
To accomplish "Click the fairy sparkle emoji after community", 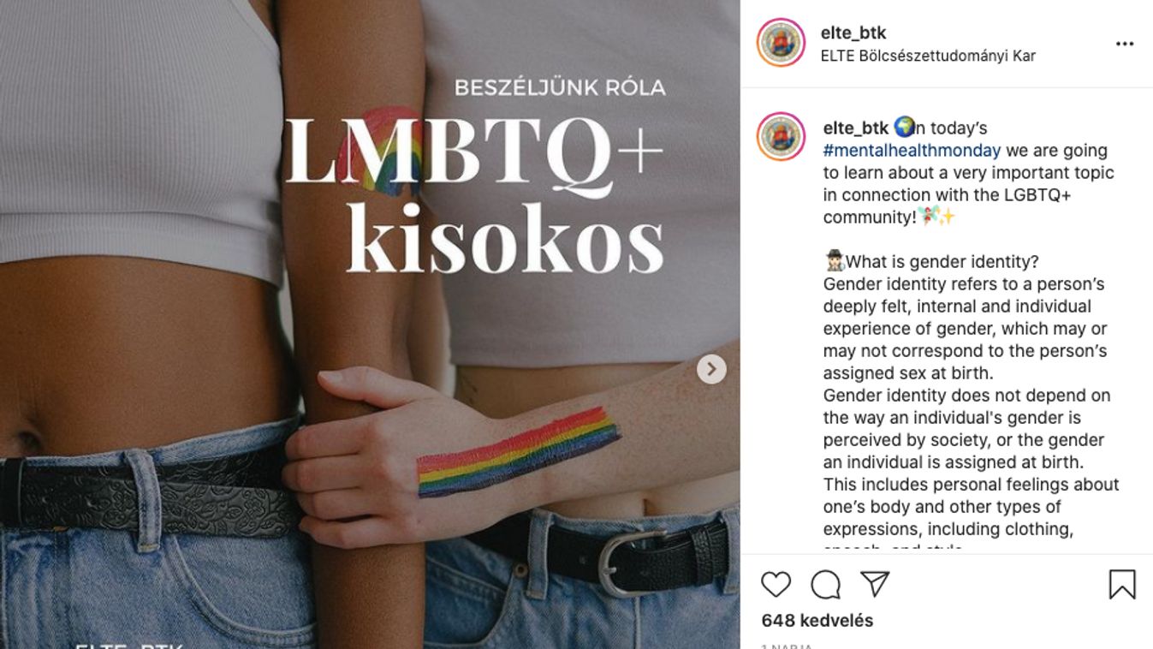I will pos(936,217).
